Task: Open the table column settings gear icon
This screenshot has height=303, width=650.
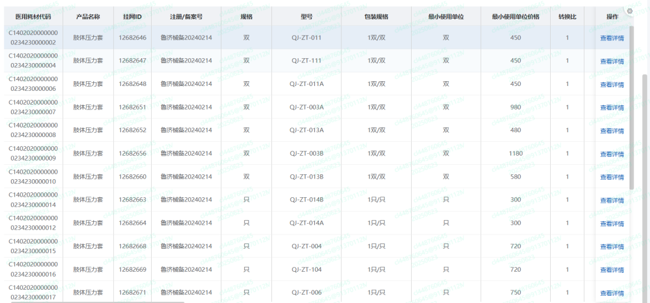Action: point(630,11)
